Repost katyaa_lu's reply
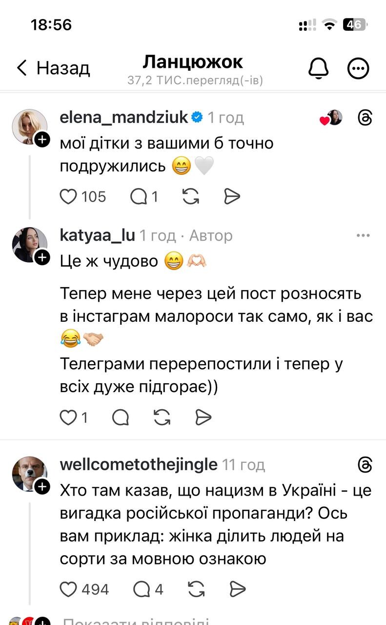 coord(162,417)
